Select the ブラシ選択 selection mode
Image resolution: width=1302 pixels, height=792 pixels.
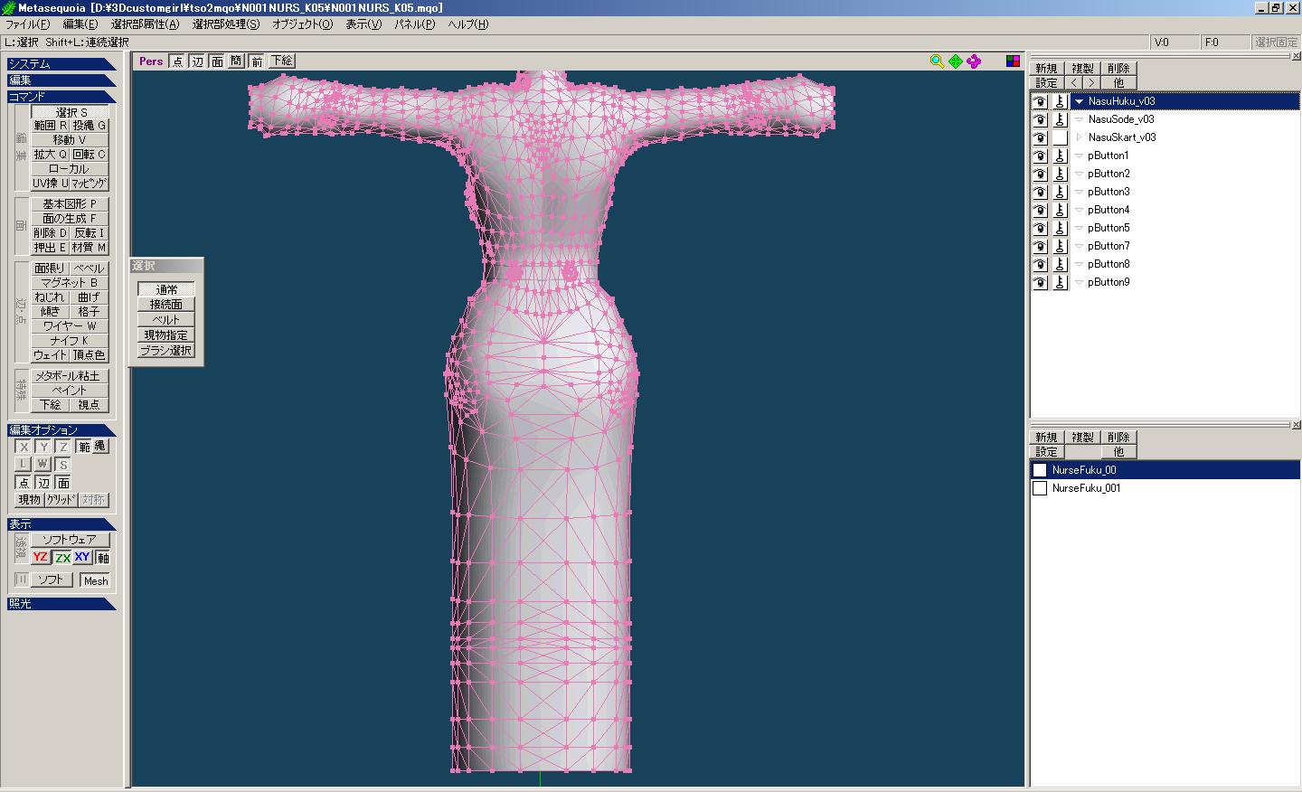pos(166,351)
